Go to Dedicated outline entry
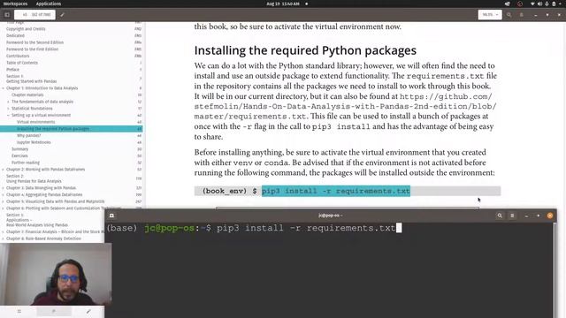 click(x=15, y=35)
